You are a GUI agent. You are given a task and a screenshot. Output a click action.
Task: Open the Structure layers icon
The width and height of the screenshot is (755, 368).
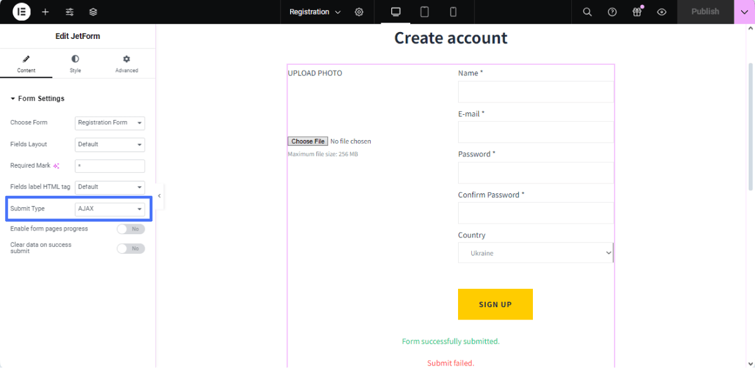[x=93, y=12]
